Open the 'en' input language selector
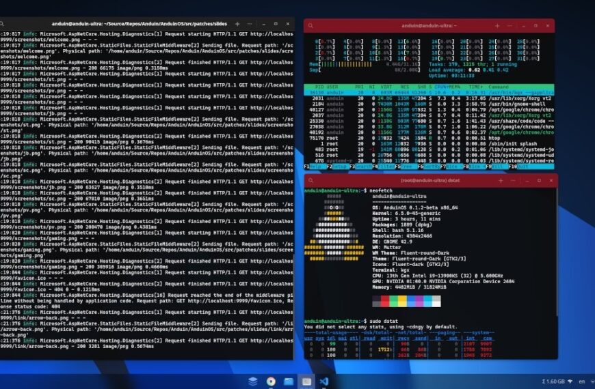Viewport: 595px width, 389px height. pyautogui.click(x=581, y=381)
